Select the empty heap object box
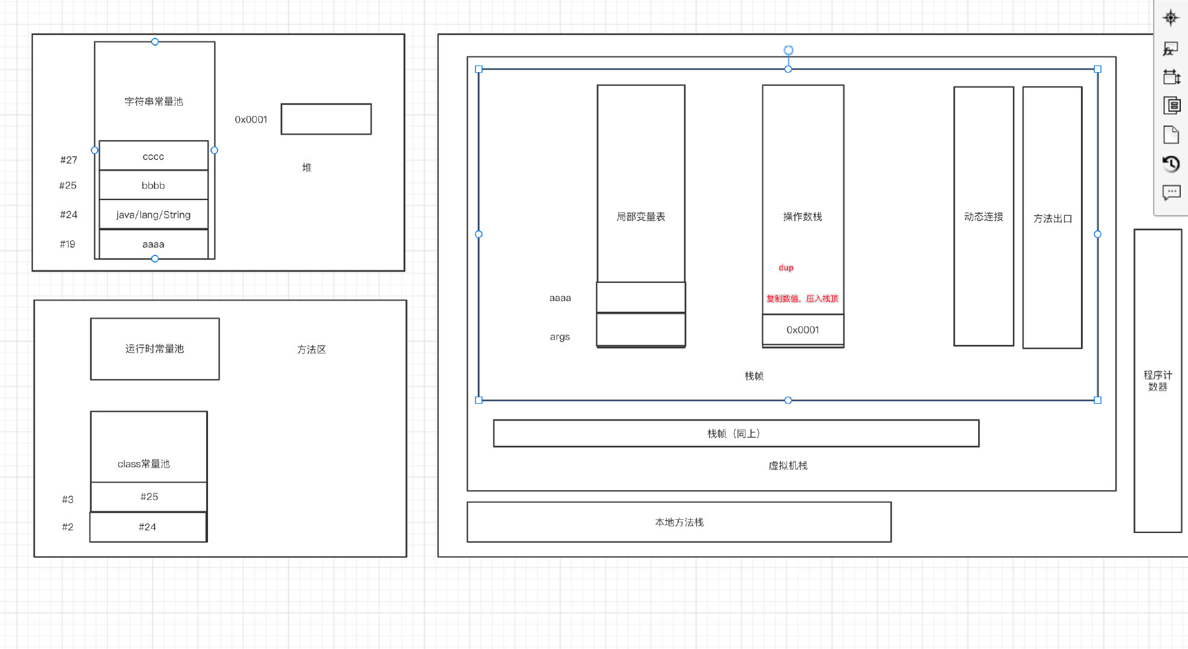The image size is (1188, 649). coord(326,119)
